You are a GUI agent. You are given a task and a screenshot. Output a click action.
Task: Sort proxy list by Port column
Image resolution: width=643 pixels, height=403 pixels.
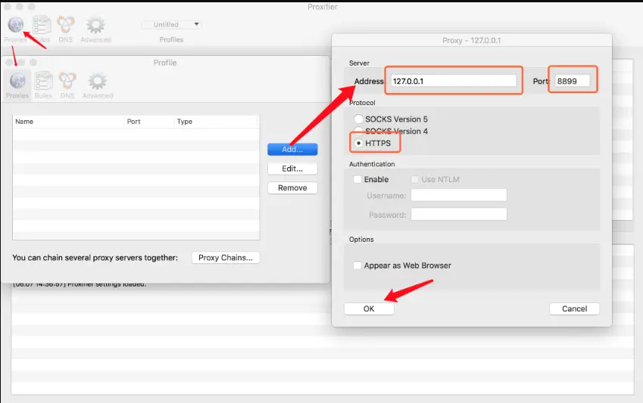pyautogui.click(x=150, y=122)
